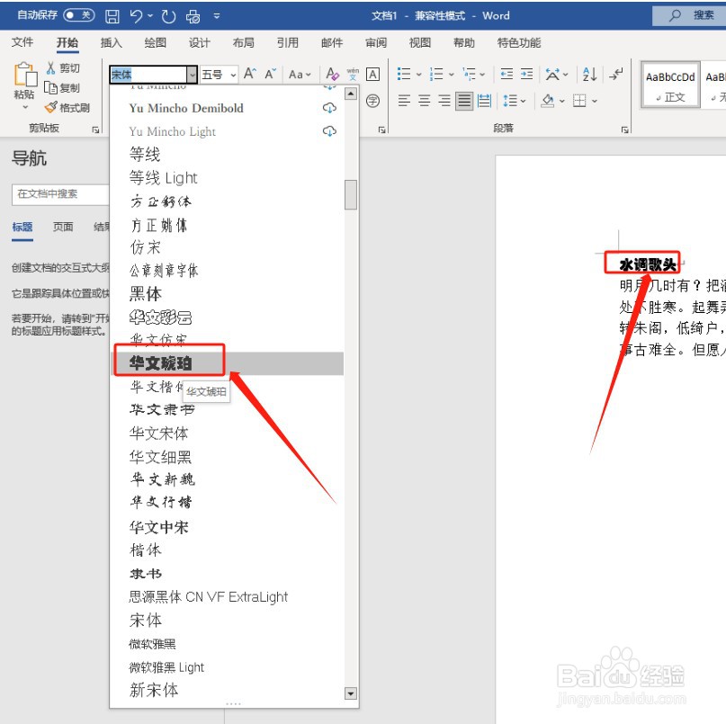Switch to the 特色功能 ribbon tab
The image size is (726, 724).
point(518,42)
